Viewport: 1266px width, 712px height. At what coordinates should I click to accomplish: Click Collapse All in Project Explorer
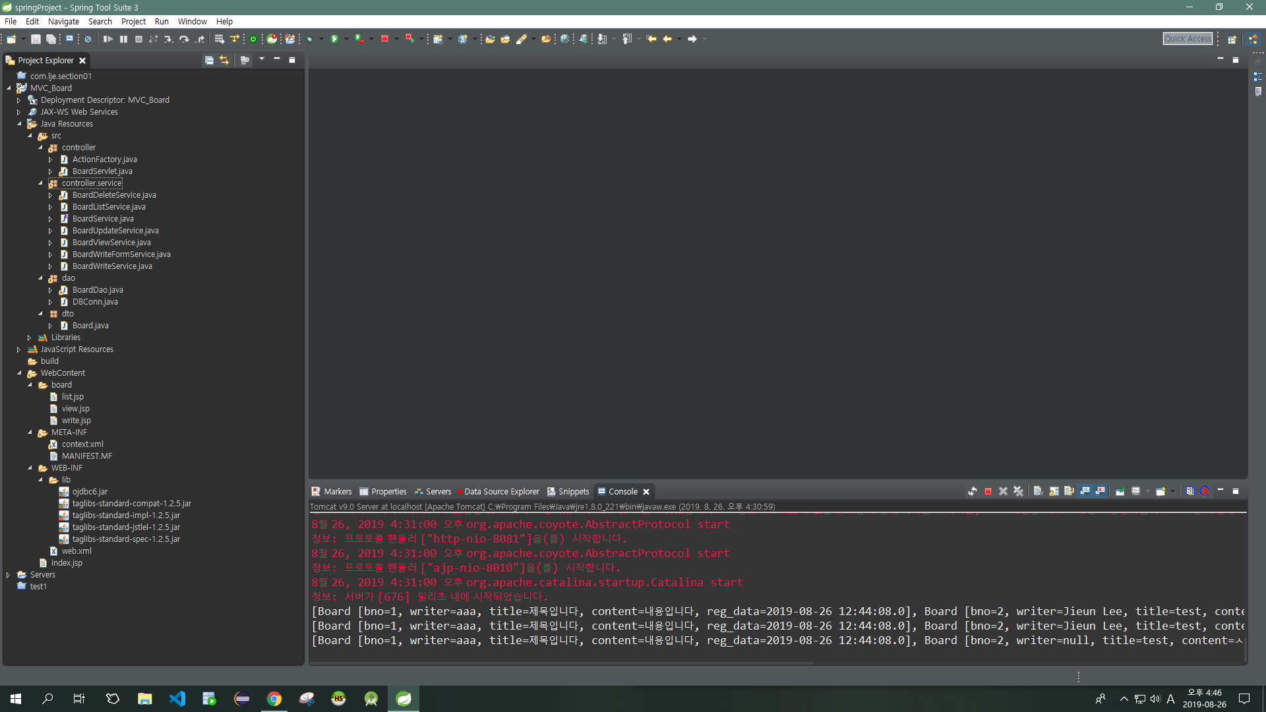pos(209,61)
